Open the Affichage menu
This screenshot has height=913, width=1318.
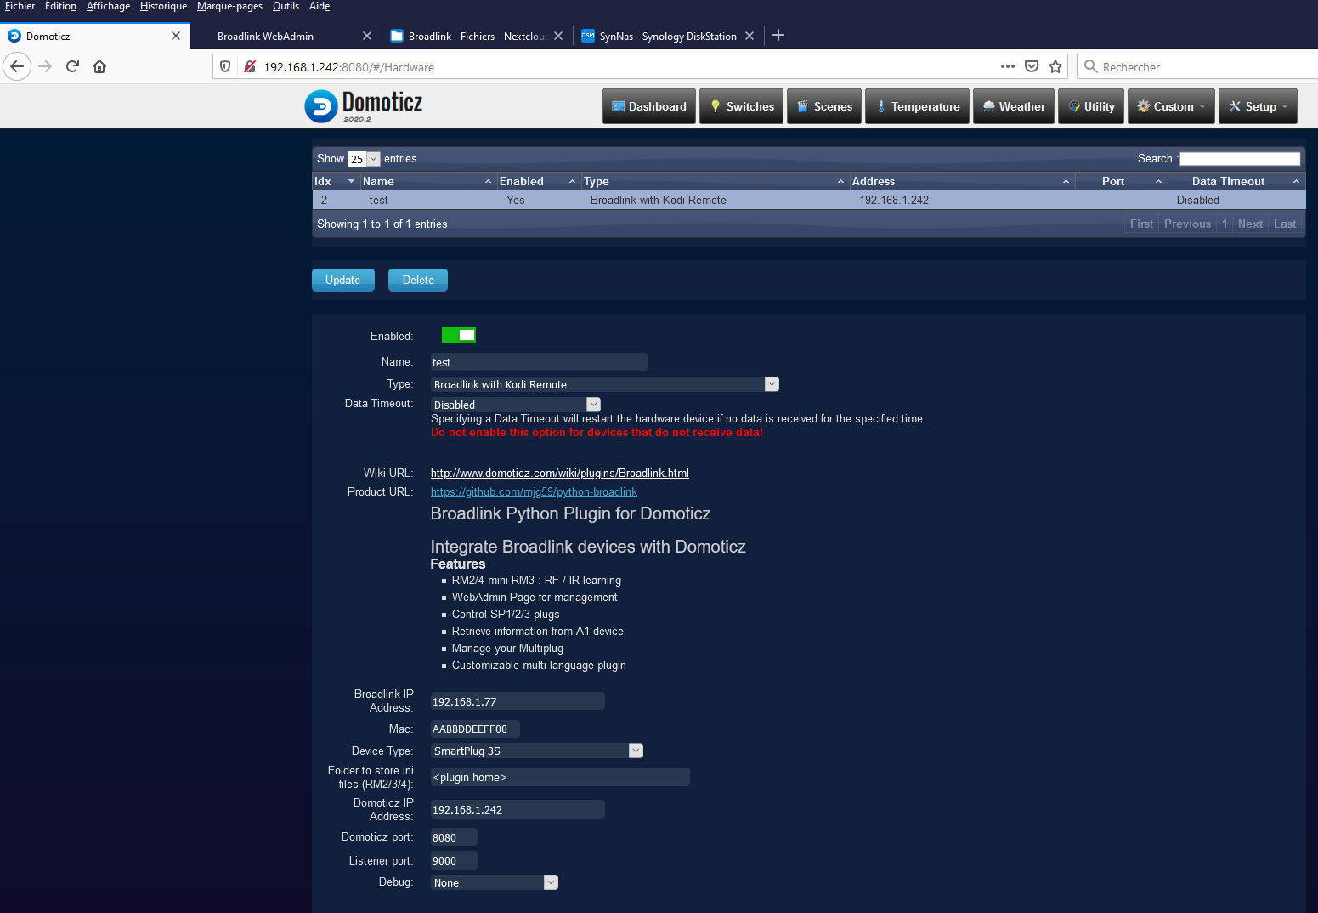108,6
